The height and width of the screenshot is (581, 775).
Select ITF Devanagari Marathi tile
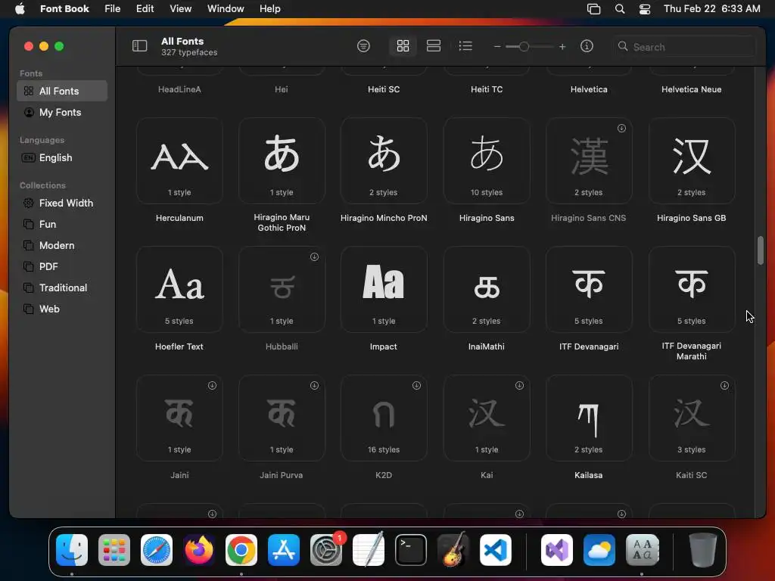pyautogui.click(x=692, y=289)
